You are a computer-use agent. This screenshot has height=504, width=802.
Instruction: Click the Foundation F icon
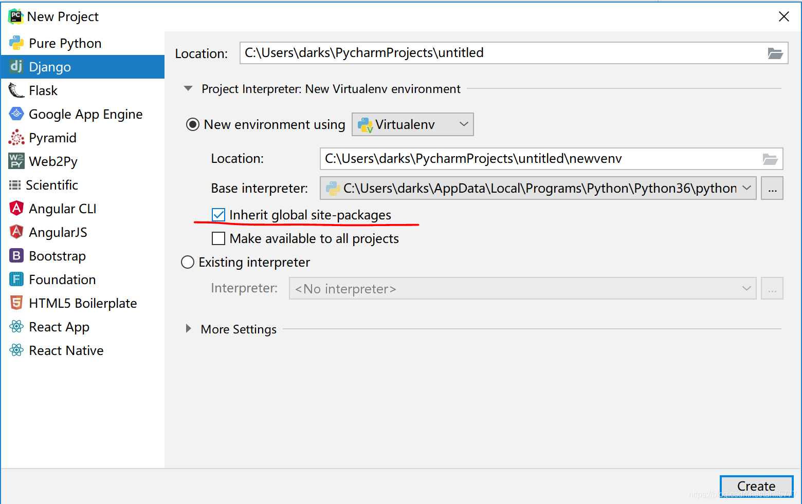pyautogui.click(x=16, y=279)
